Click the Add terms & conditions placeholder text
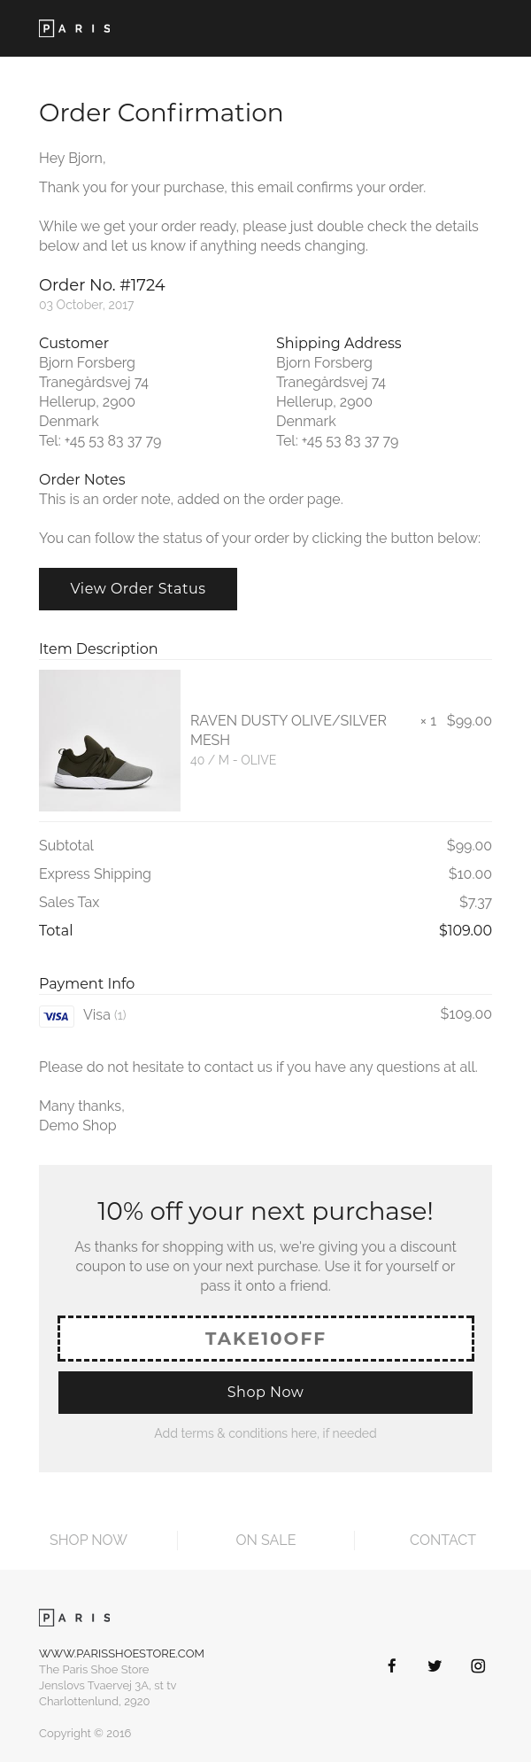531x1762 pixels. click(x=265, y=1433)
